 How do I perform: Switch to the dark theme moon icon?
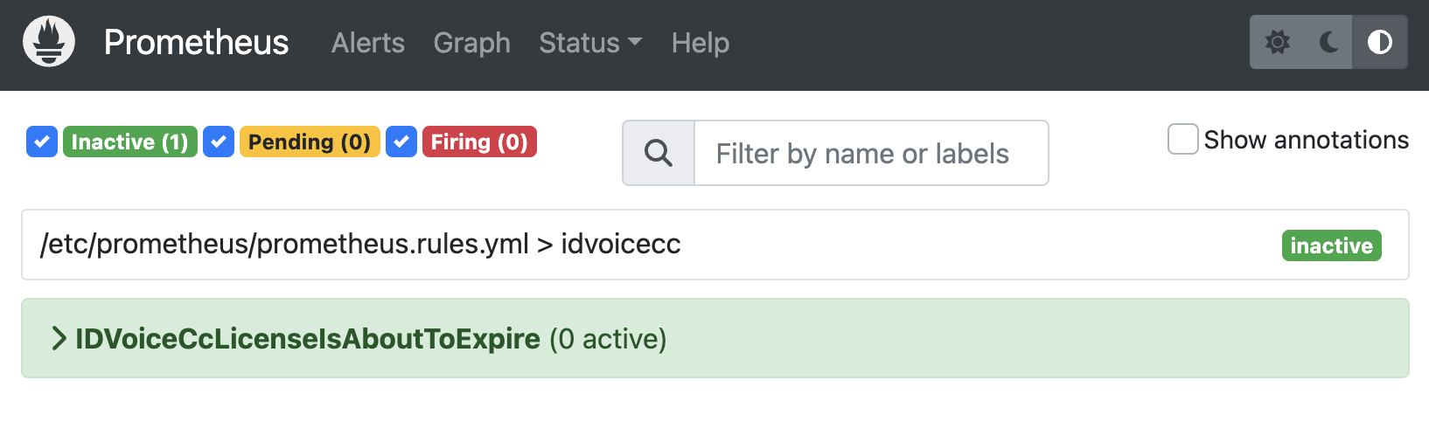(1329, 42)
